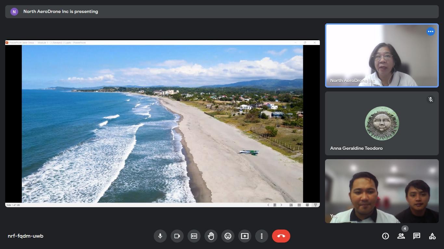
Task: Switch to PowerPoint Normal view icon
Action: pyautogui.click(x=291, y=205)
